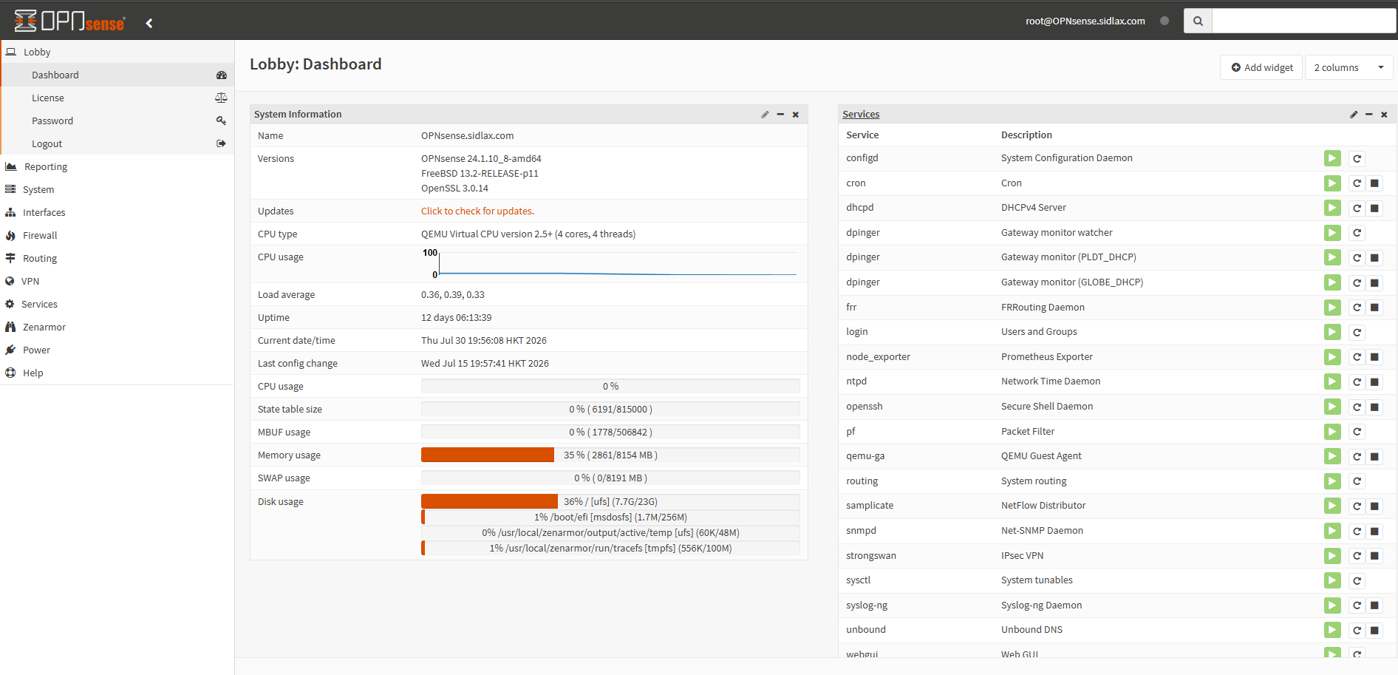Click the search magnifier icon
Image resolution: width=1398 pixels, height=675 pixels.
(1198, 21)
